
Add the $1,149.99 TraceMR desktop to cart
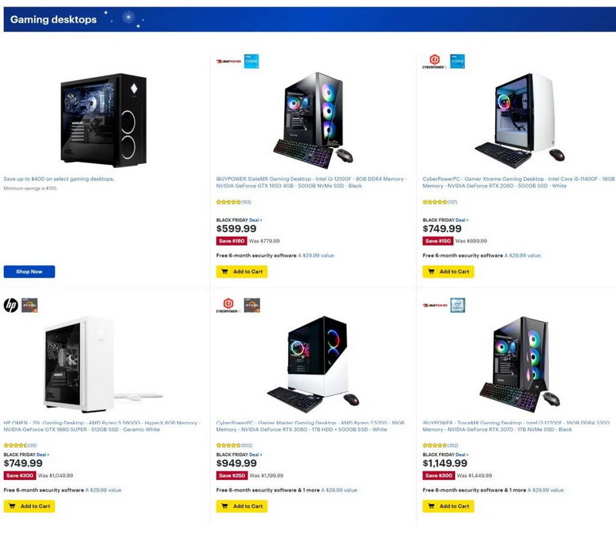click(x=448, y=506)
